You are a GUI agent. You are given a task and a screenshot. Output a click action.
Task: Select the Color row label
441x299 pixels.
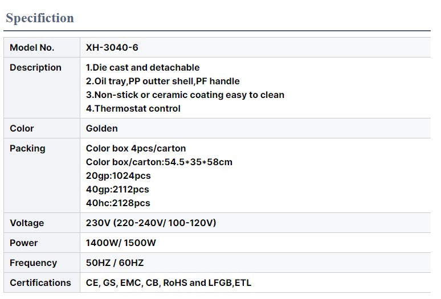coord(22,129)
